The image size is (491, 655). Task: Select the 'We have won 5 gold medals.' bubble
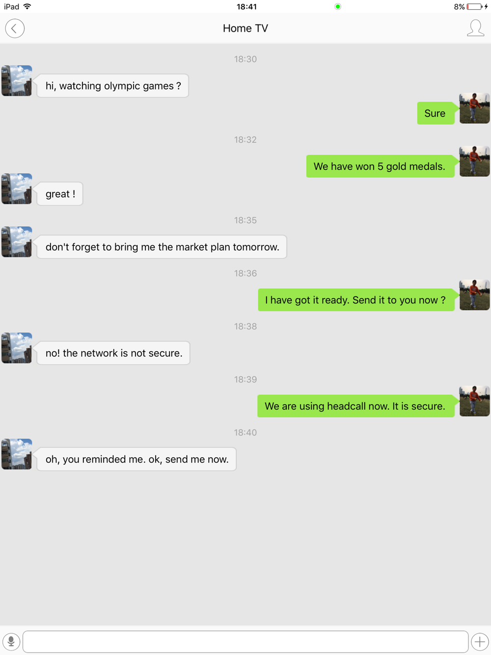click(x=381, y=166)
